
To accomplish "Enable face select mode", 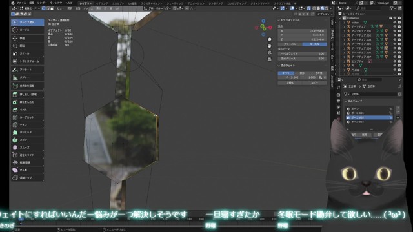I will (52, 8).
